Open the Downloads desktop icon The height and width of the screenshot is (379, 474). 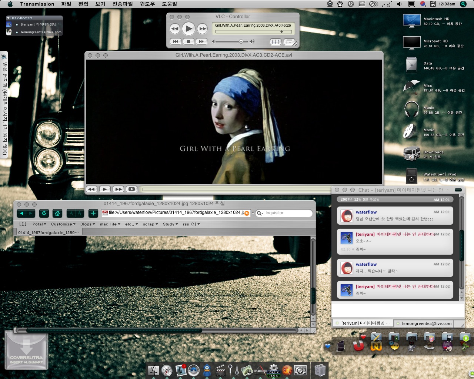click(411, 154)
